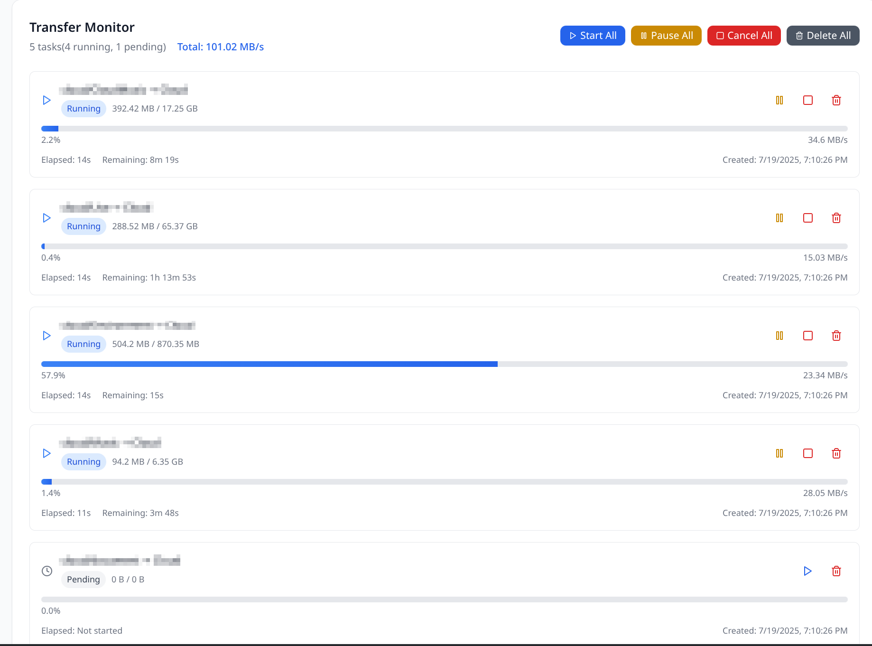Click the Start All button

click(x=592, y=36)
